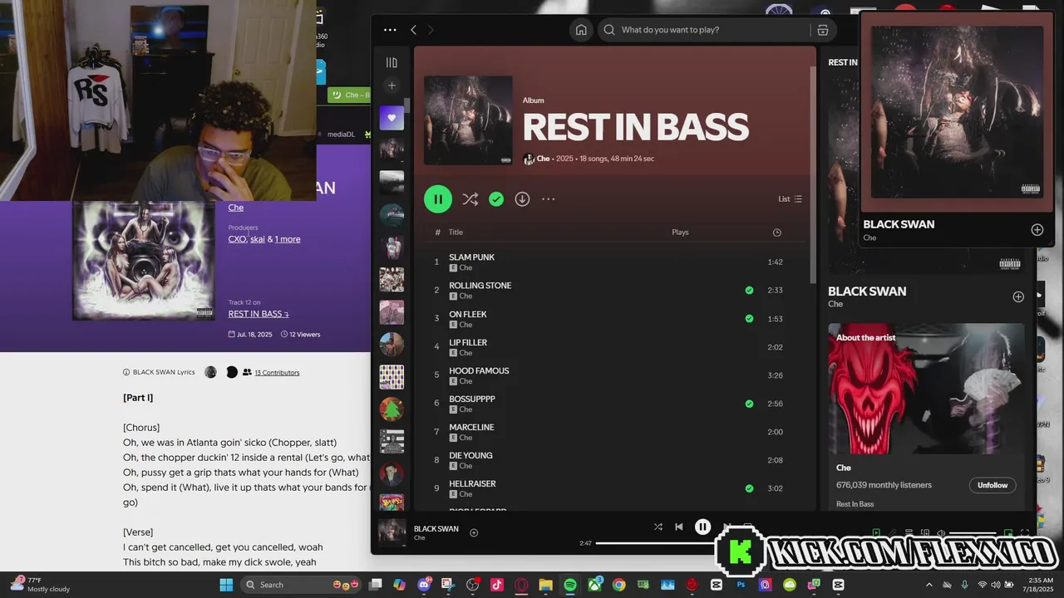Viewport: 1064px width, 598px height.
Task: Click the Plays column header
Action: (x=680, y=233)
